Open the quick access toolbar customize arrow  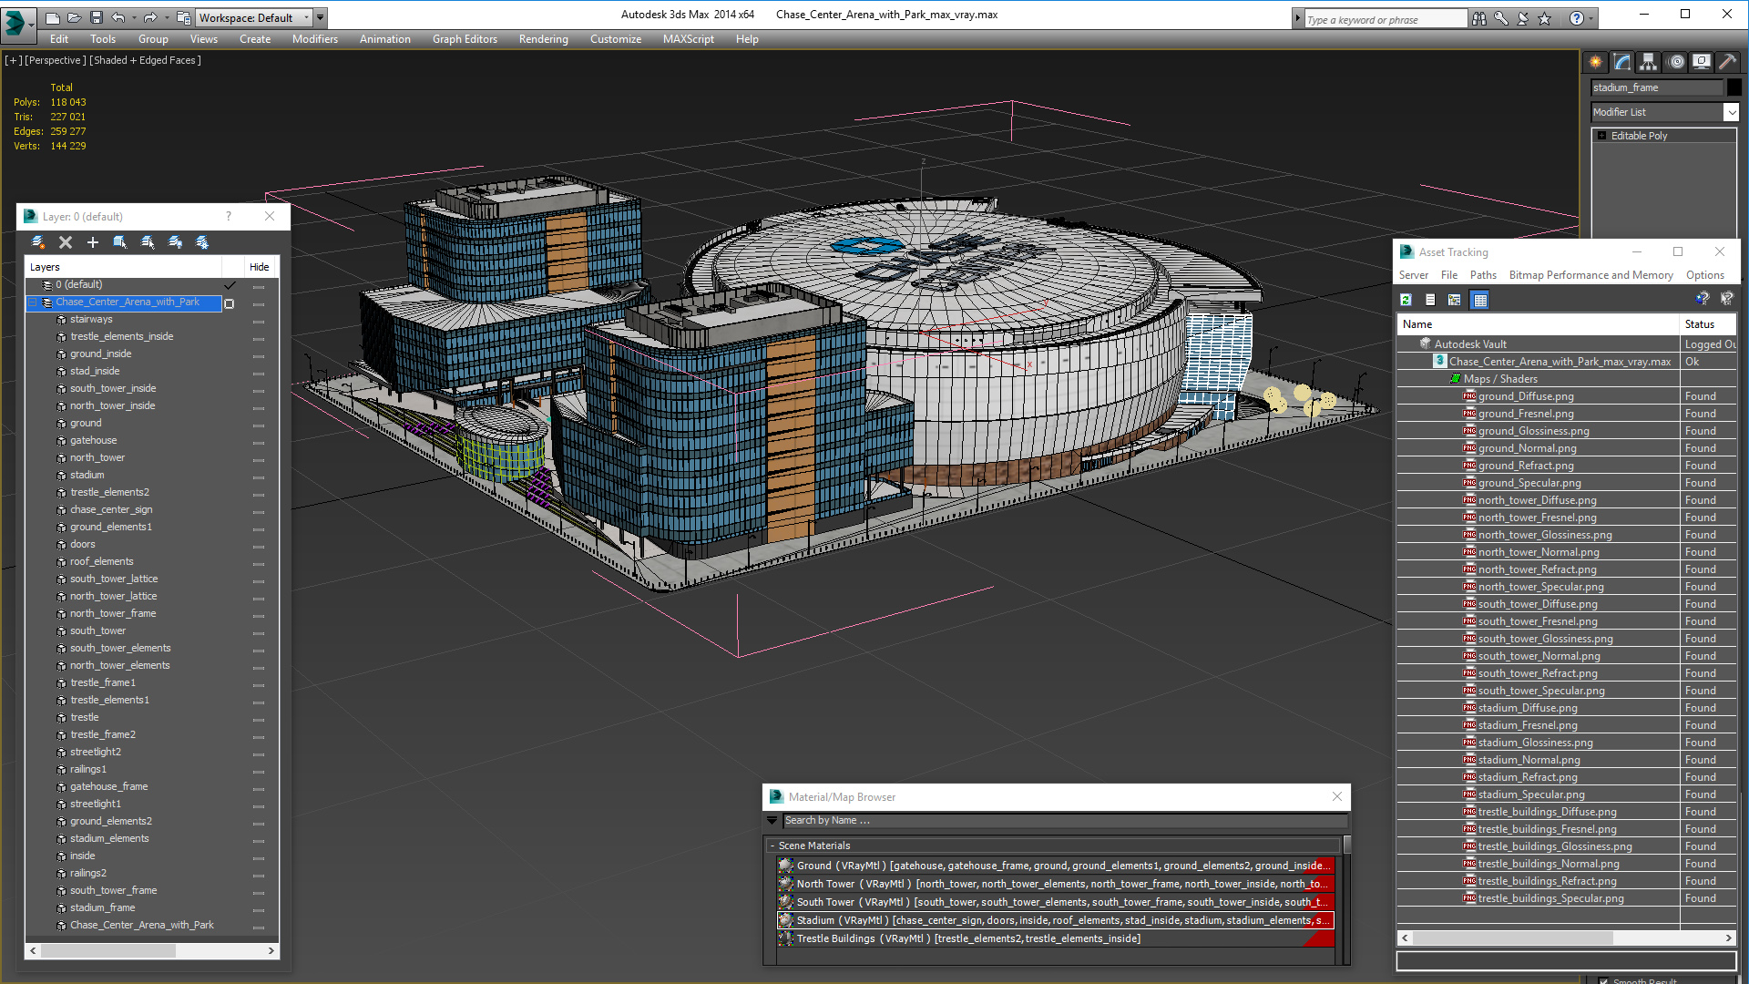(321, 17)
